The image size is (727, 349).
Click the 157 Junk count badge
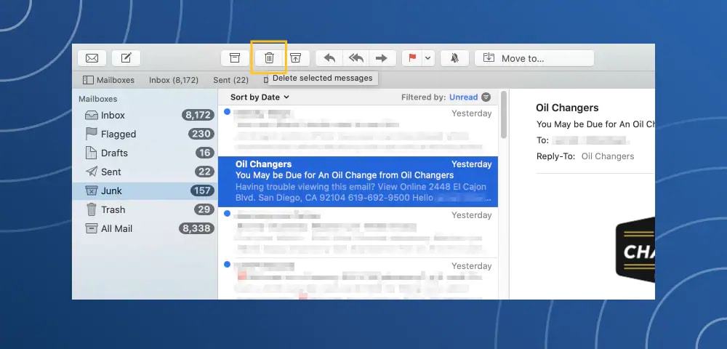202,190
